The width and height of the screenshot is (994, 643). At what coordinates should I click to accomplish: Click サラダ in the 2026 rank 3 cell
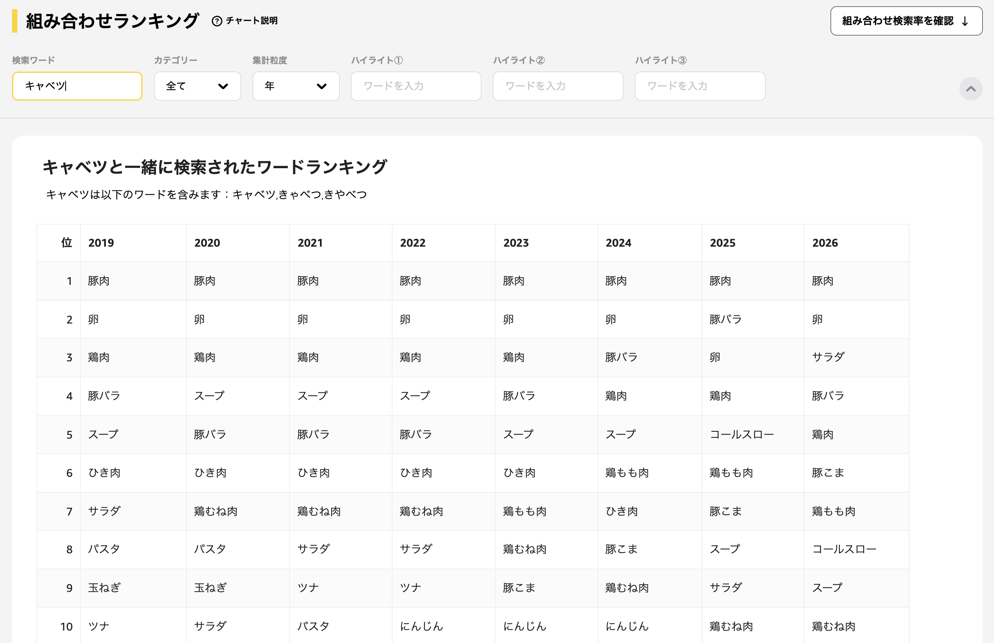pos(828,357)
